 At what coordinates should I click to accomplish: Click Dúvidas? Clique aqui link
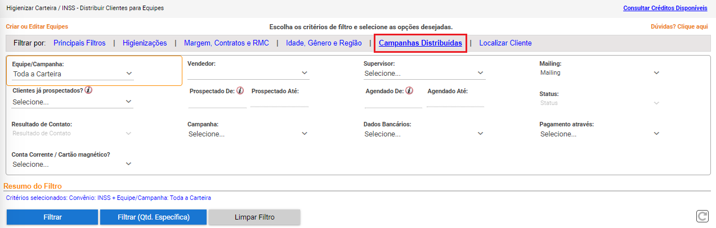coord(679,26)
